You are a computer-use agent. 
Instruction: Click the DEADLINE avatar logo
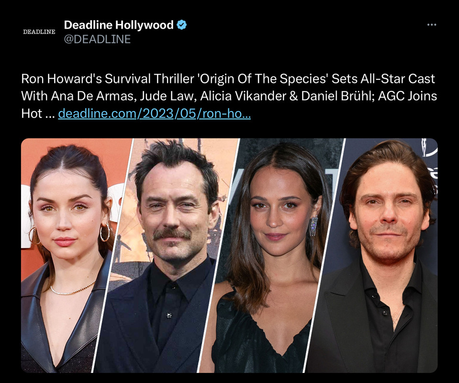tap(39, 32)
